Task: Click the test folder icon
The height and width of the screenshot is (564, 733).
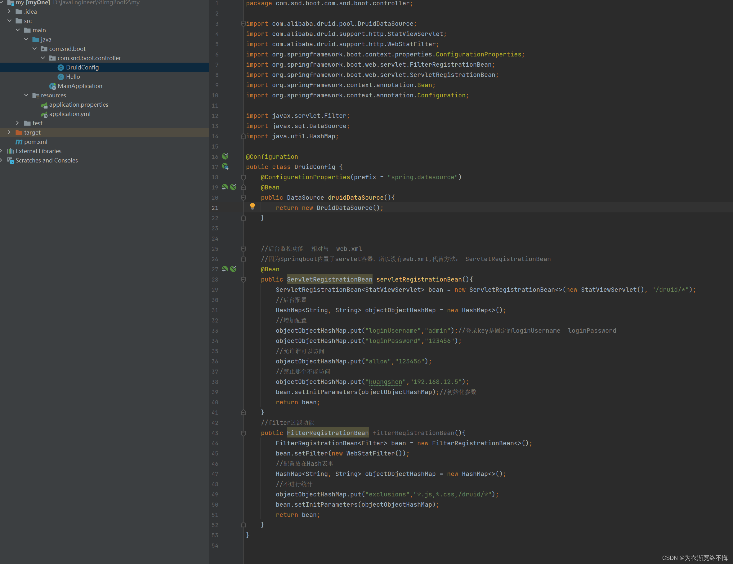Action: point(27,123)
